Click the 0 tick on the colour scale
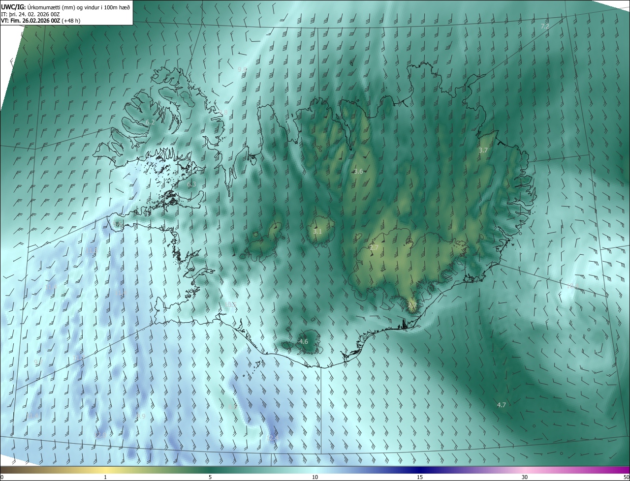Screen dimensions: 630x481 [x=2, y=478]
